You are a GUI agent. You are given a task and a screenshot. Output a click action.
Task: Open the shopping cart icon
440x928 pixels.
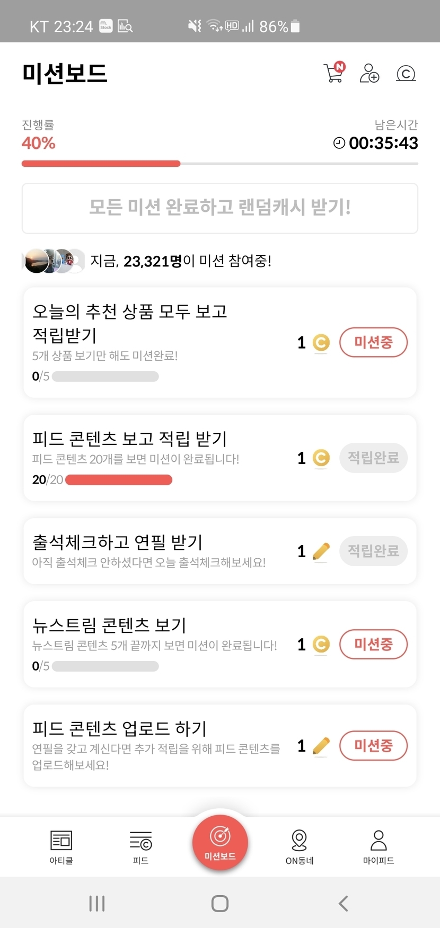click(334, 73)
